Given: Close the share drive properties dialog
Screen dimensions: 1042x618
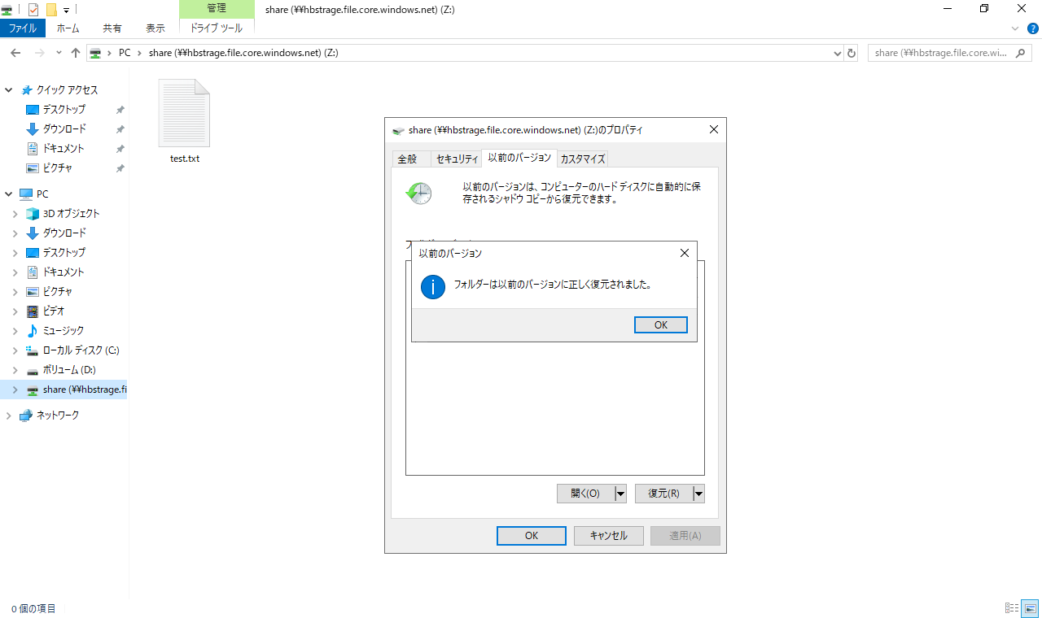Looking at the screenshot, I should click(714, 129).
